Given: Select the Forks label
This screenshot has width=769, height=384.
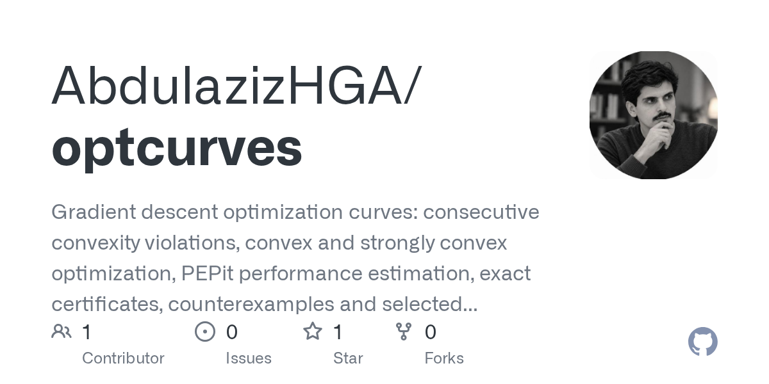Looking at the screenshot, I should click(444, 358).
